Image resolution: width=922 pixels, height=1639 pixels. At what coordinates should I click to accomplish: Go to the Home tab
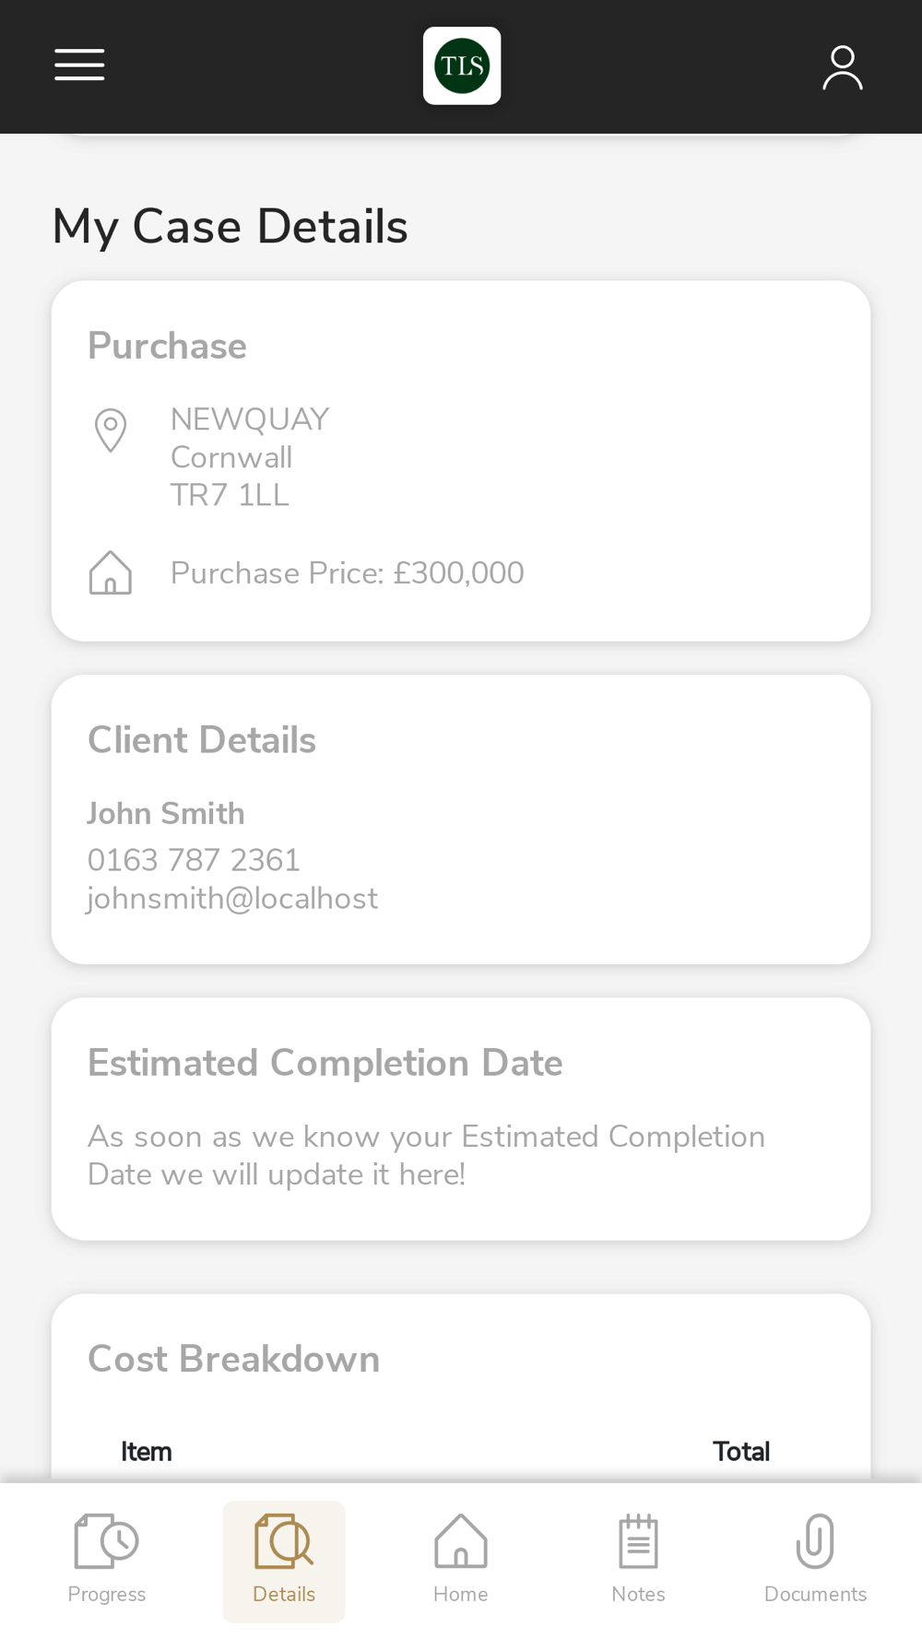(x=461, y=1560)
